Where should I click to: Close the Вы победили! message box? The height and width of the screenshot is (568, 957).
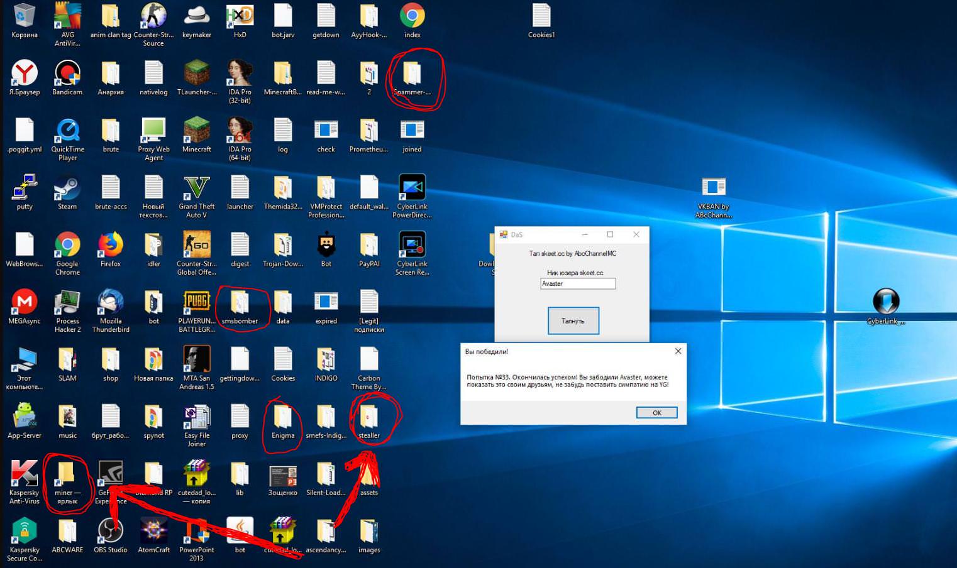(678, 351)
